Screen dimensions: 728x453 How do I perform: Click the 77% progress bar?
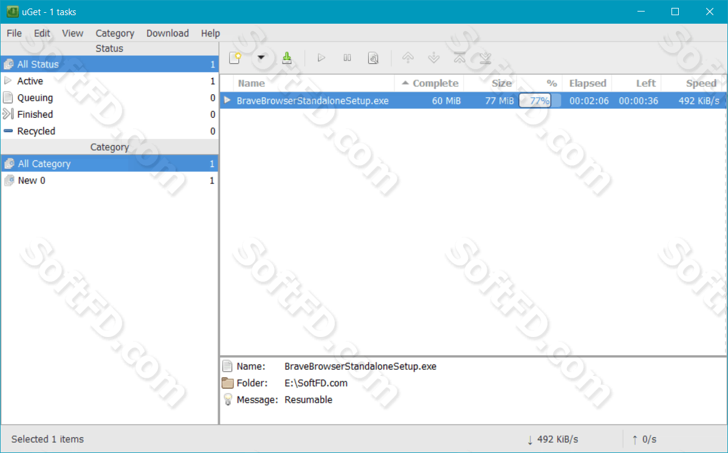[540, 101]
